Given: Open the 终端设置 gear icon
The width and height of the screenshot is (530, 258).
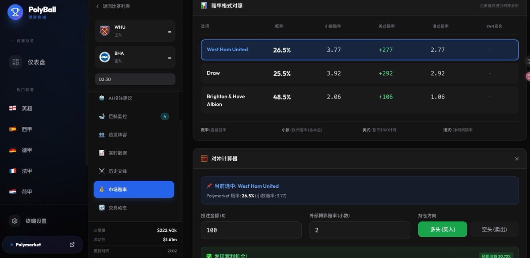Looking at the screenshot, I should pos(15,221).
